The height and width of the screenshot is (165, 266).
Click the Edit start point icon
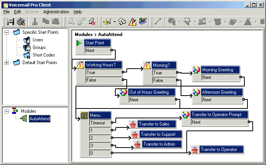click(x=82, y=22)
